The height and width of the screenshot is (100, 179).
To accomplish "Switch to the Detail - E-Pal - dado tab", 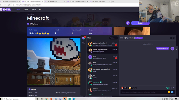I will coord(100,1).
